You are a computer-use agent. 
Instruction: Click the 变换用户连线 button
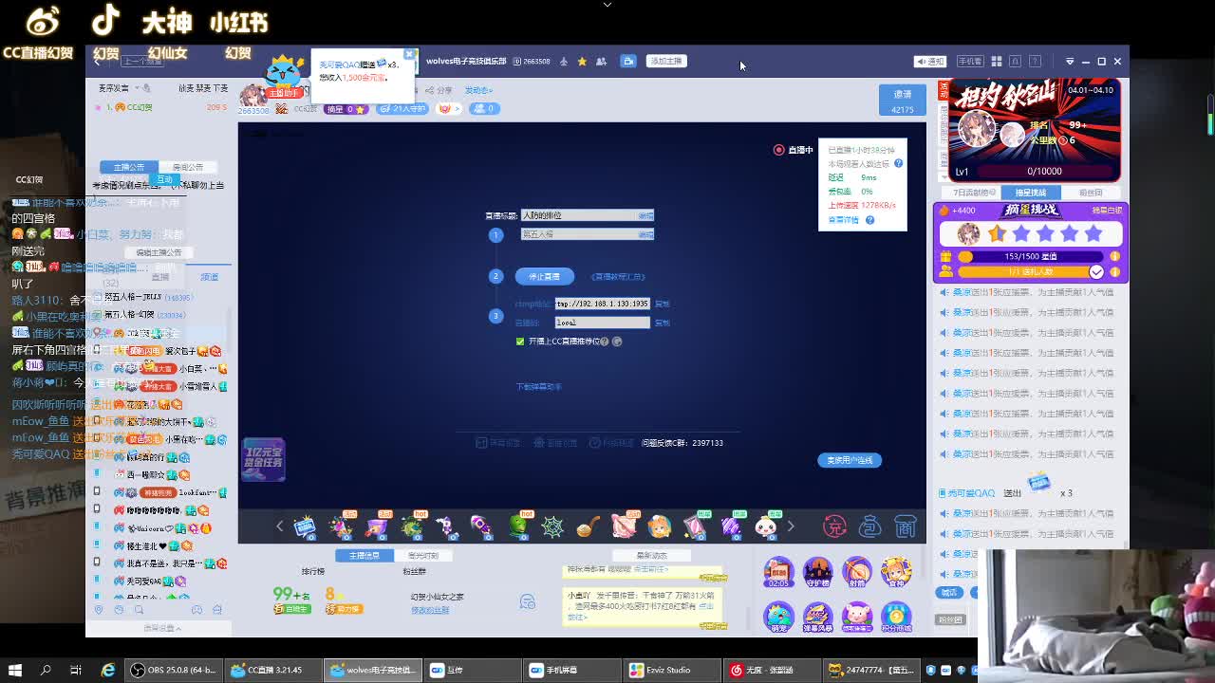click(x=850, y=460)
